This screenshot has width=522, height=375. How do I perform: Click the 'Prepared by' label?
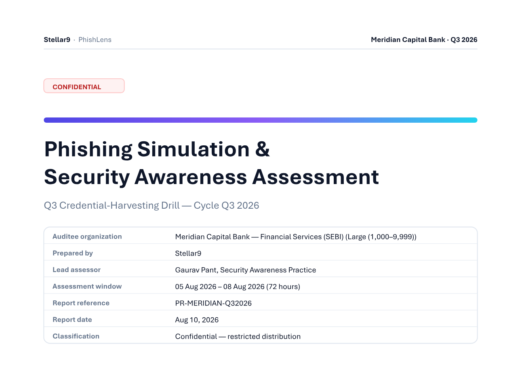pos(73,253)
